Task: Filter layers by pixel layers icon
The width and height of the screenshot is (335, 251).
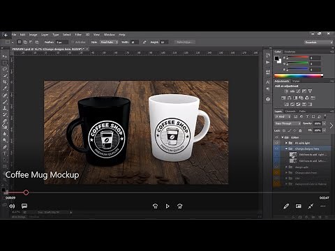Action: 295,116
